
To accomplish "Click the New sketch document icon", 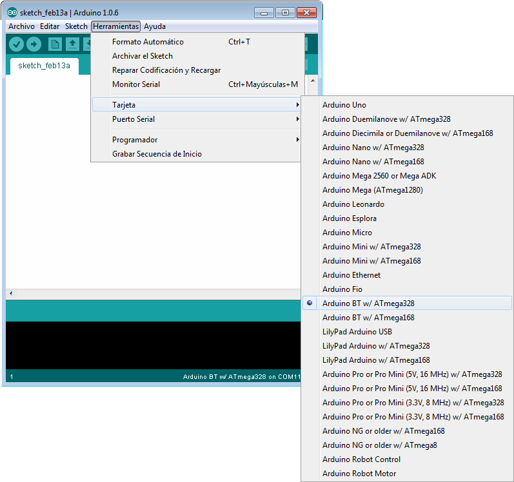I will pos(55,44).
